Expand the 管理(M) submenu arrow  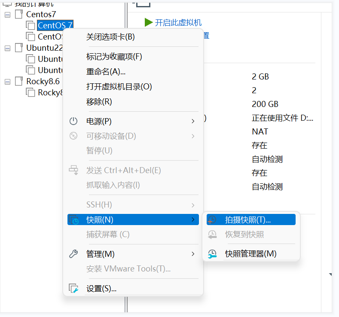tap(193, 254)
